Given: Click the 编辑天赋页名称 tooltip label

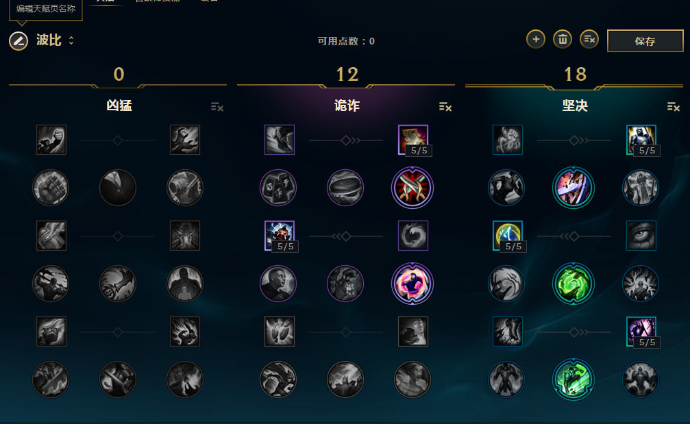Looking at the screenshot, I should pyautogui.click(x=46, y=8).
